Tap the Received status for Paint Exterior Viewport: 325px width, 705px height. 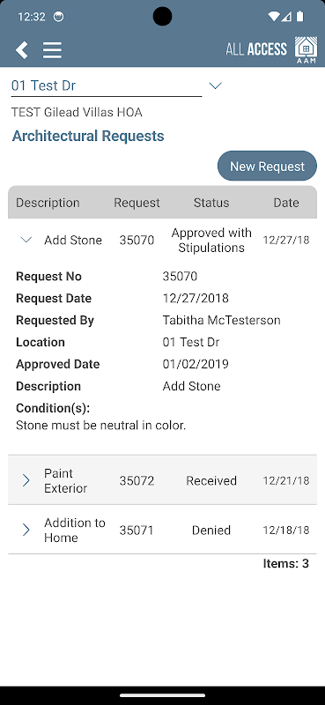click(x=211, y=480)
